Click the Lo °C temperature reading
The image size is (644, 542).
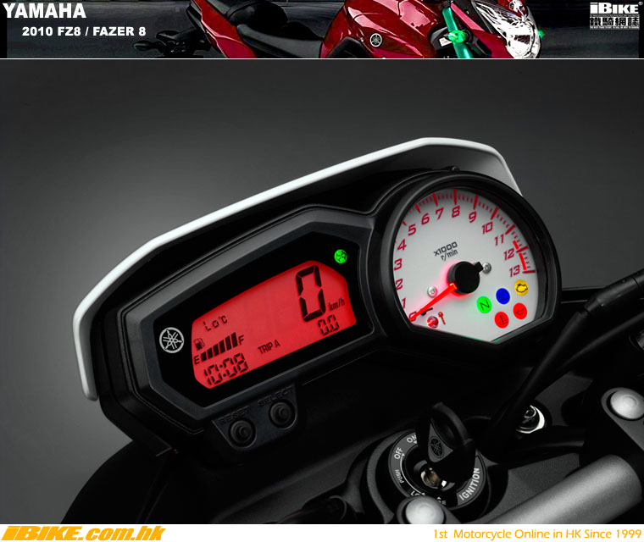click(216, 324)
